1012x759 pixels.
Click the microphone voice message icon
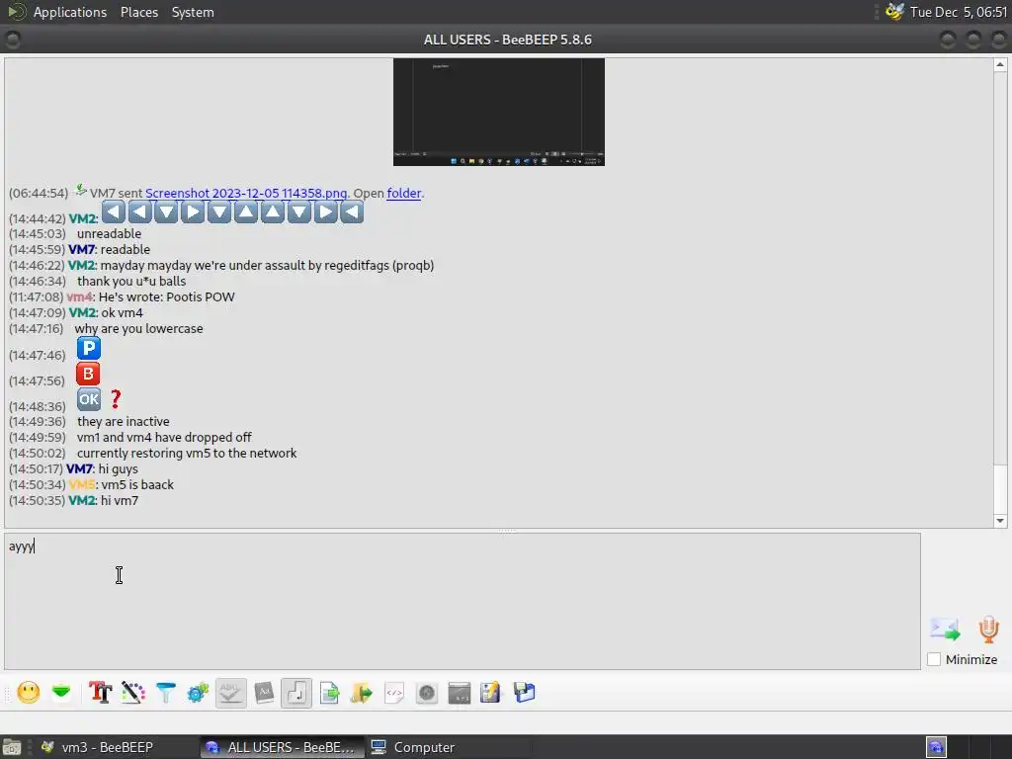[x=988, y=630]
